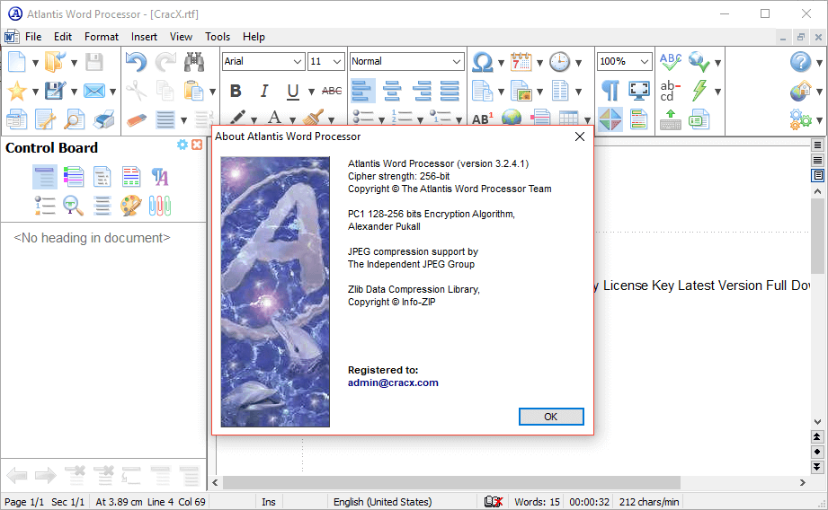The width and height of the screenshot is (828, 510).
Task: Click the Send by email envelope icon
Action: pyautogui.click(x=94, y=91)
